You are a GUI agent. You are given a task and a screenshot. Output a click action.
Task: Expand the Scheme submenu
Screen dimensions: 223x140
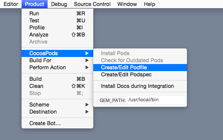click(58, 105)
